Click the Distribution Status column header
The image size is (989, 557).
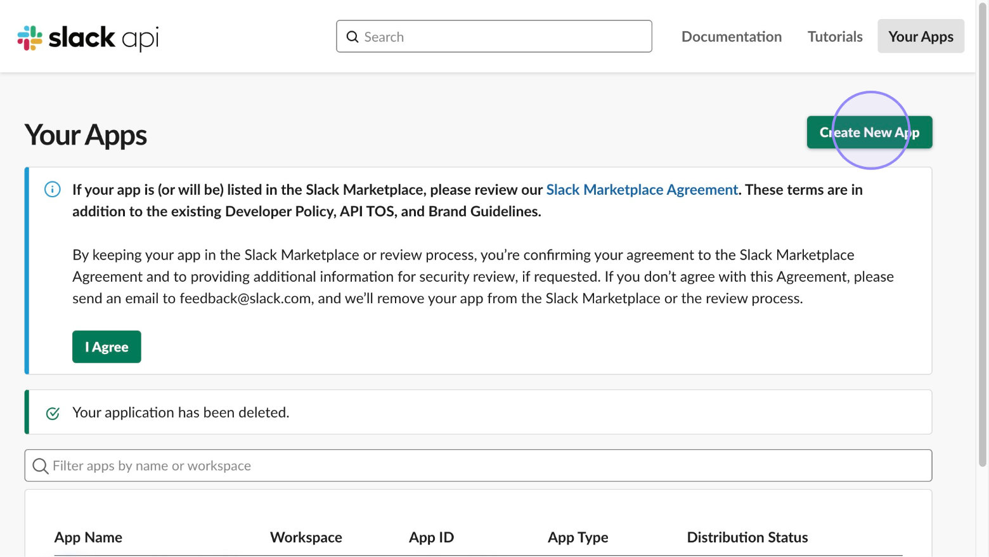(x=747, y=537)
